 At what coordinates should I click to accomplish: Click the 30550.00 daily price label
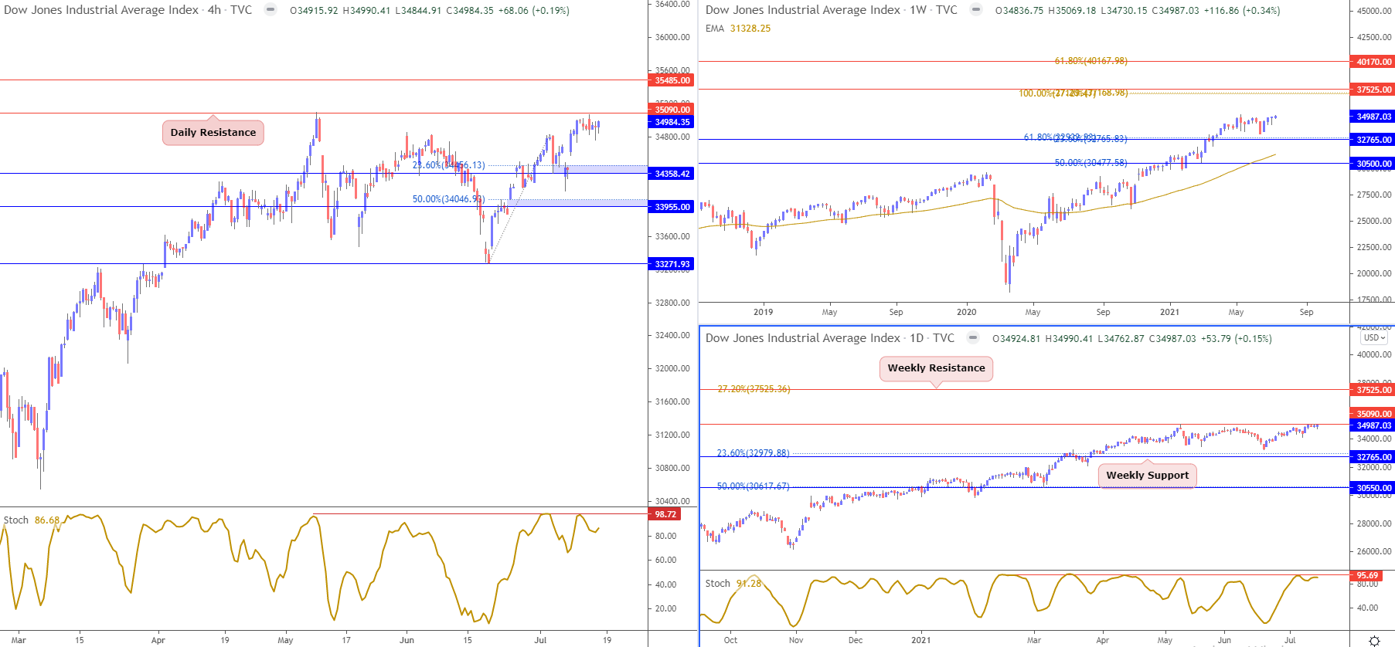[1373, 488]
